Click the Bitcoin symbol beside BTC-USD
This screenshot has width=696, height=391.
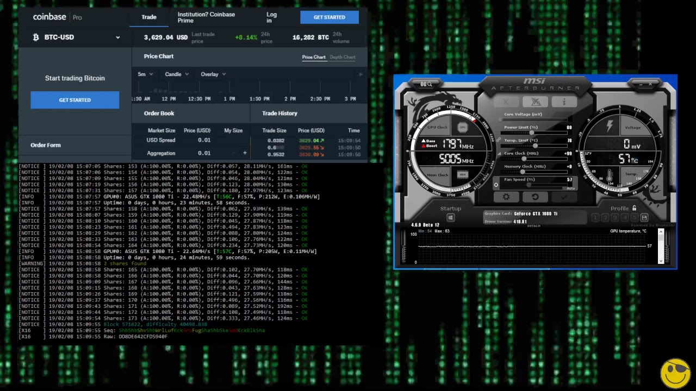pos(36,37)
